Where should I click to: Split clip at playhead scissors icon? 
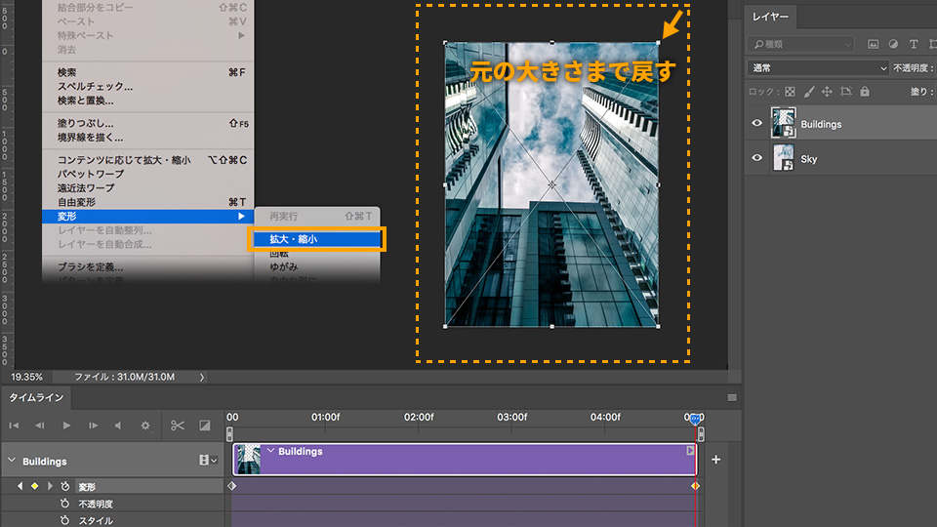178,426
